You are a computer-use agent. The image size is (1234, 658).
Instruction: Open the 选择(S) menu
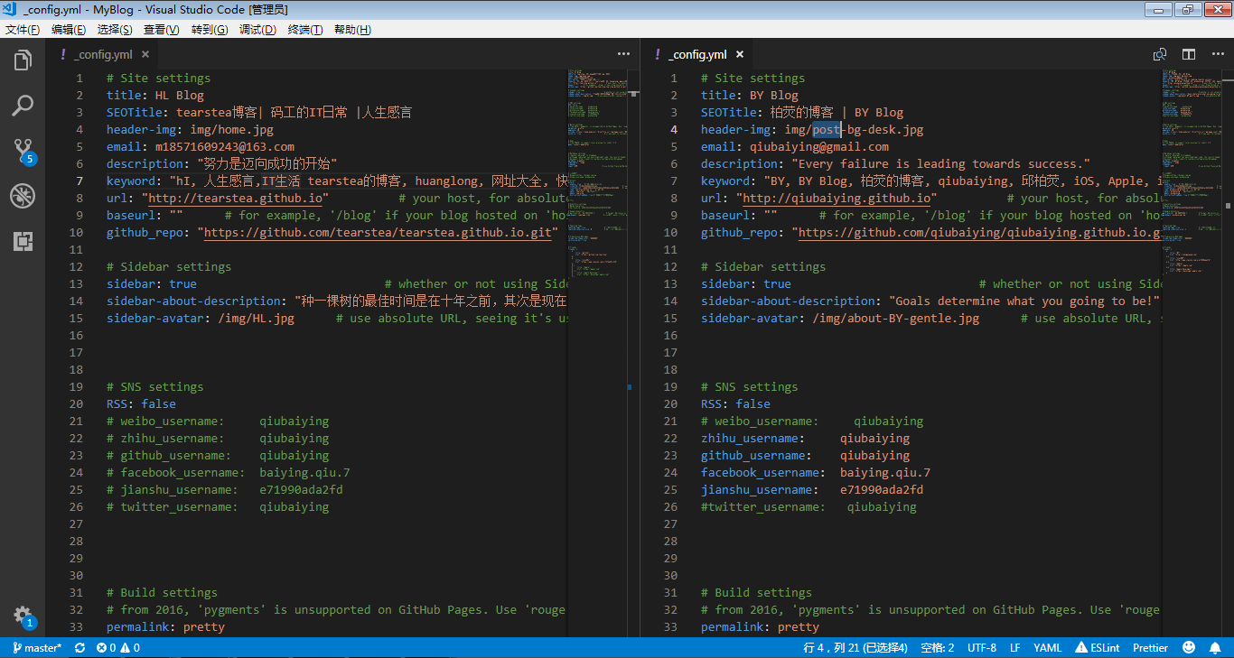click(x=115, y=30)
